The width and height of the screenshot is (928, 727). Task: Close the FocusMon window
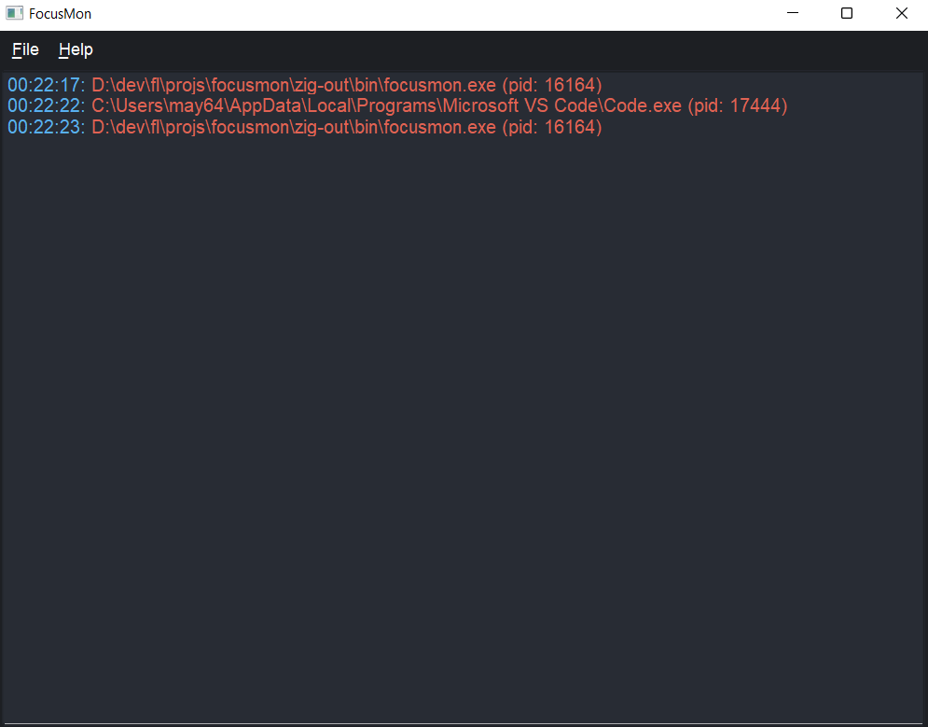click(901, 13)
